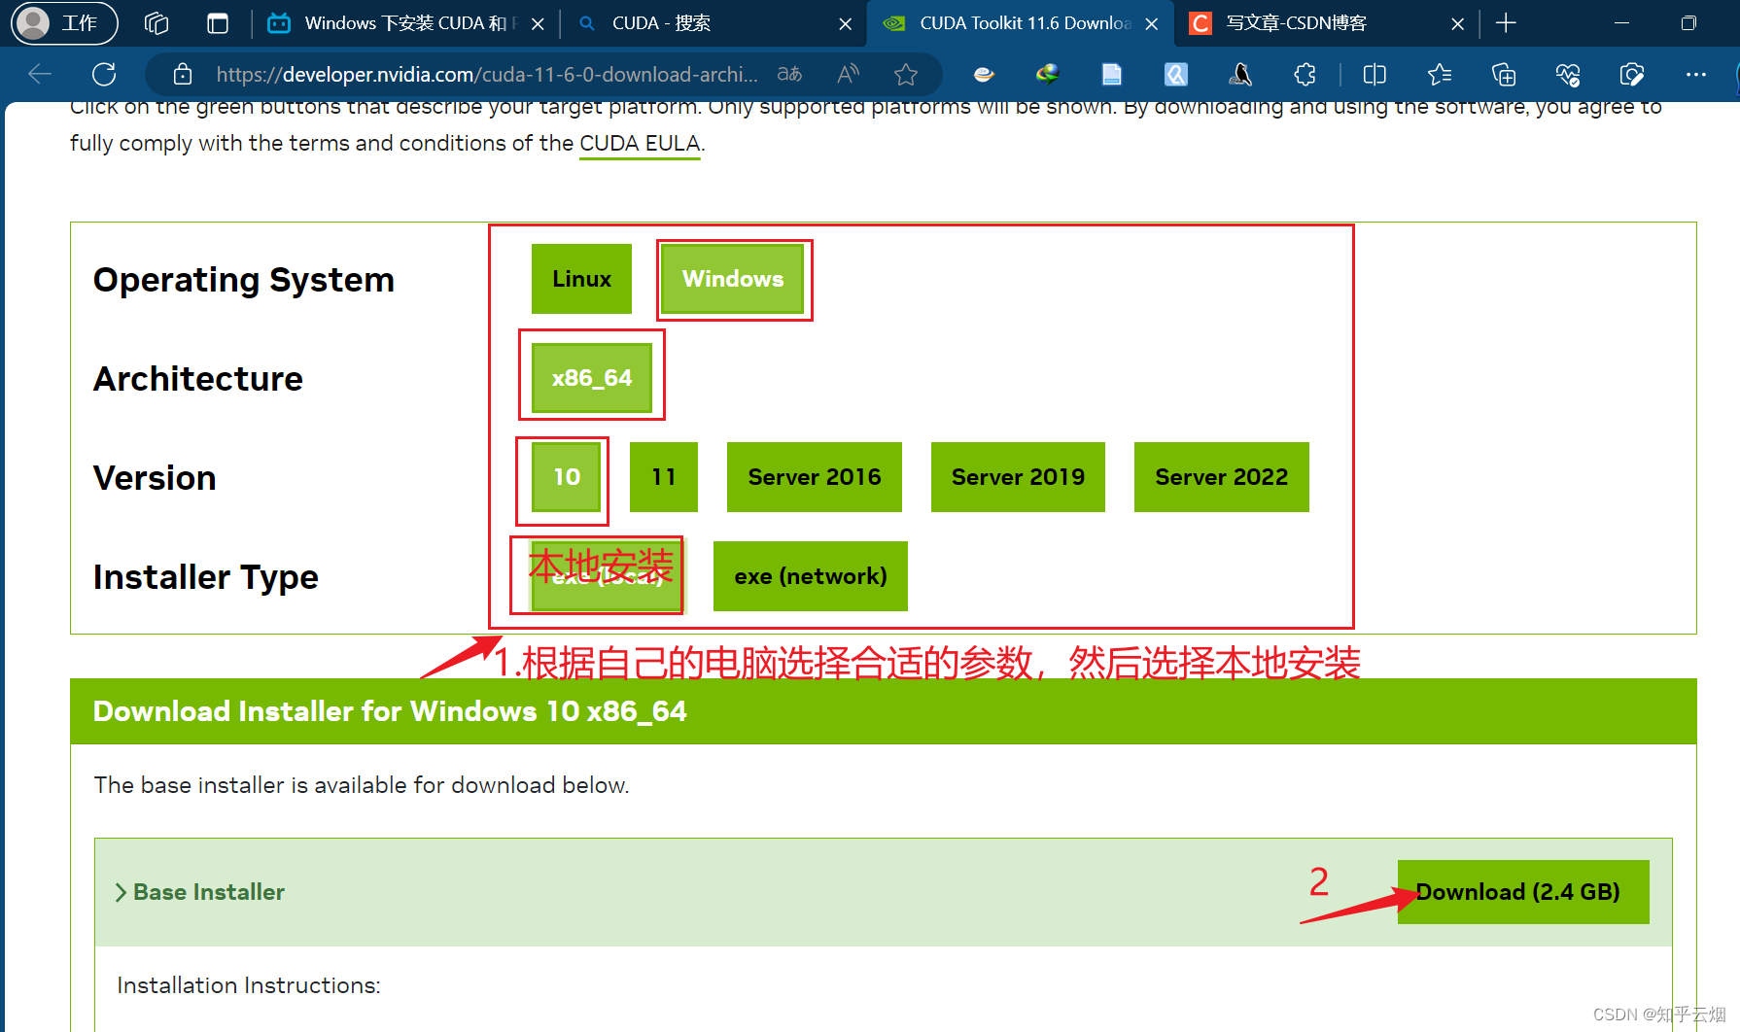
Task: Restore down the browser window
Action: (x=1688, y=23)
